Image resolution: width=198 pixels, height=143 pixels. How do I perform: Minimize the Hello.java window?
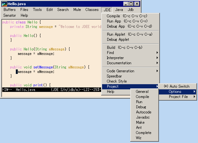click(126, 4)
